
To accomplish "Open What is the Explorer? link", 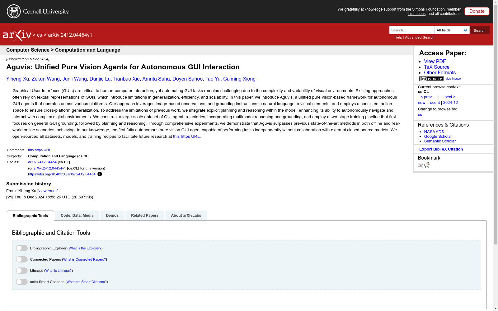I will coord(85,248).
